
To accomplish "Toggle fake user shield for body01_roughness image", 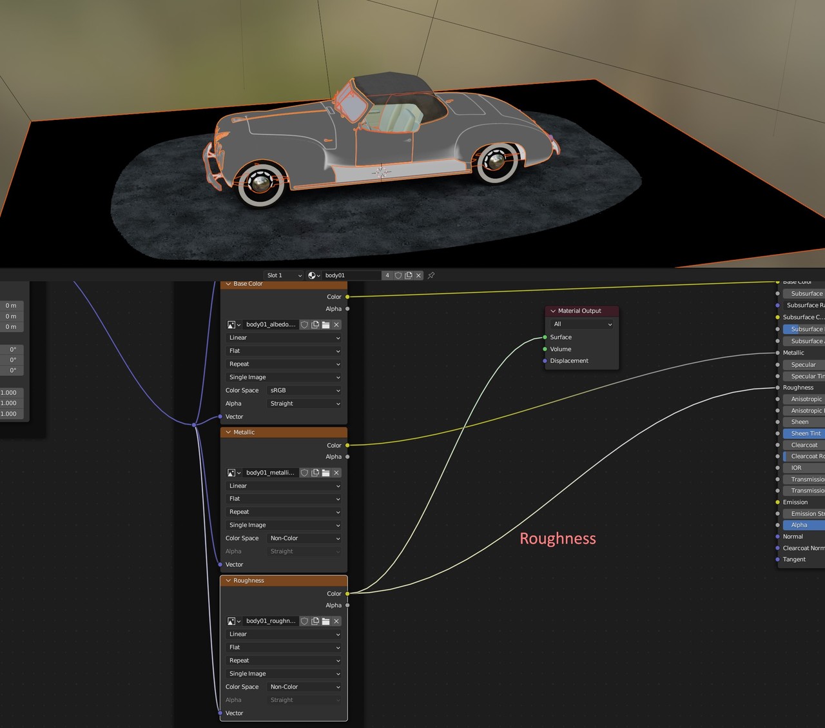I will click(x=305, y=621).
